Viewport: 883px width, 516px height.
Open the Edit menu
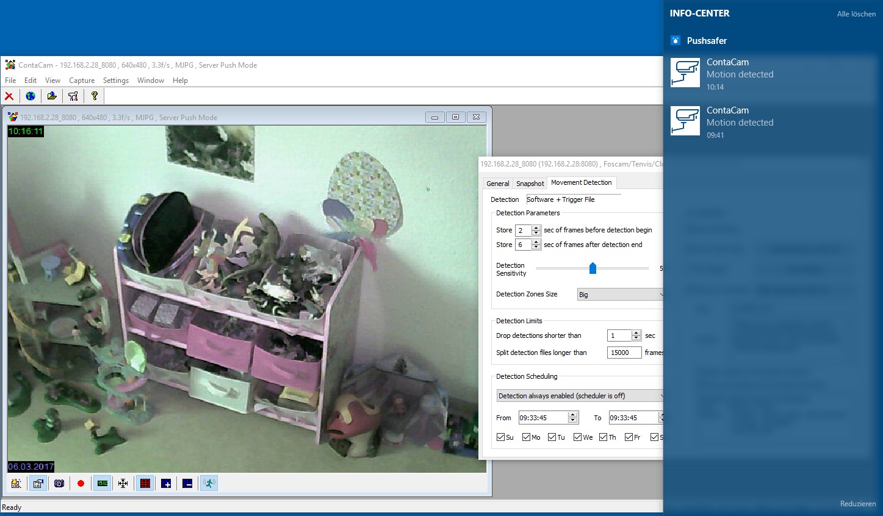[x=31, y=81]
